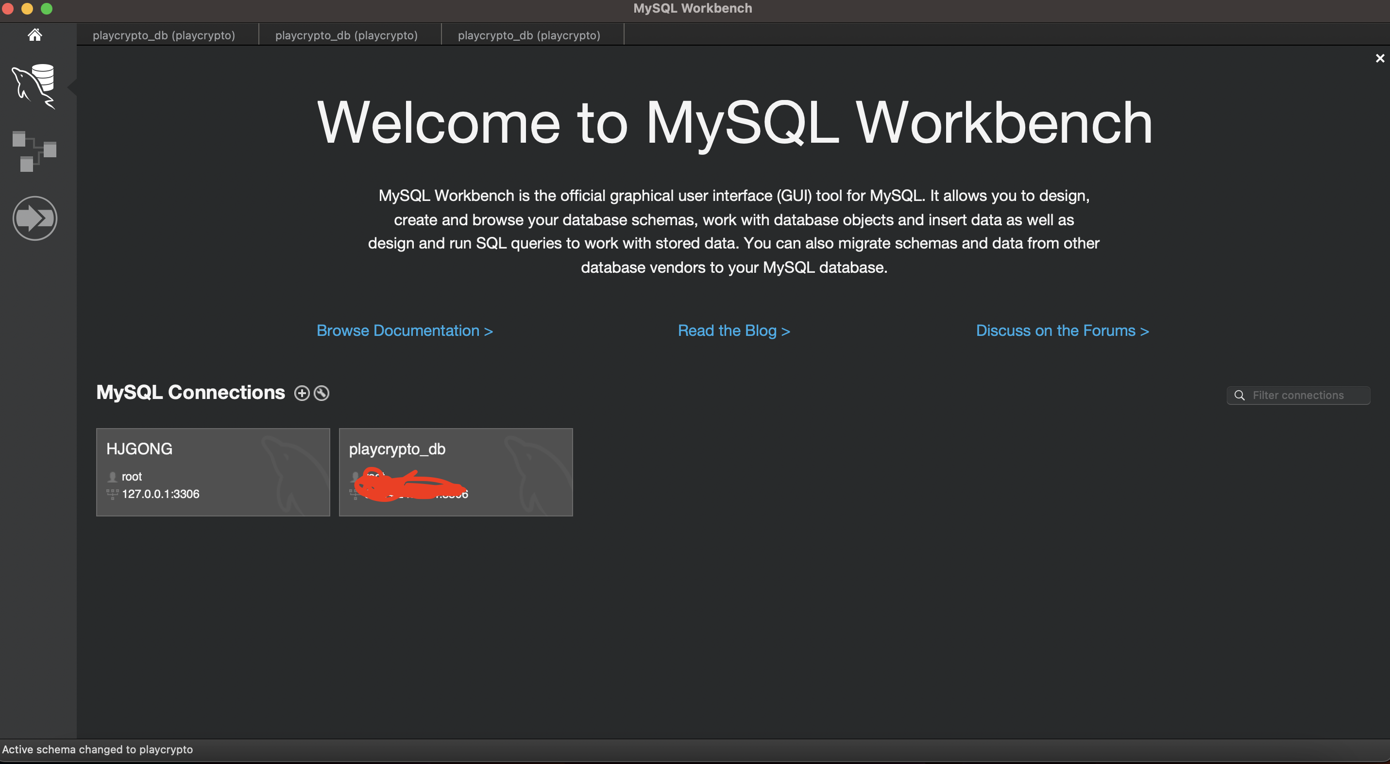Open the Models sidebar icon
Image resolution: width=1390 pixels, height=764 pixels.
point(34,151)
